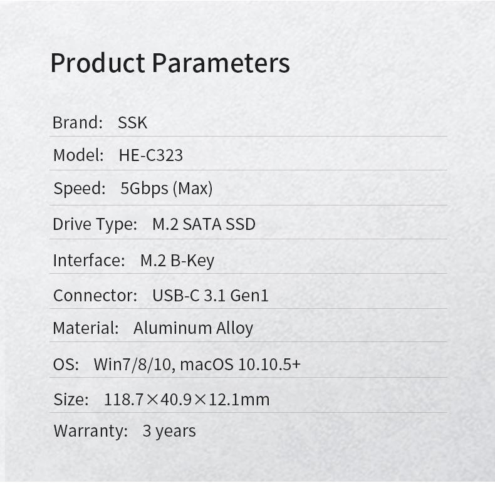495x483 pixels.
Task: Click the 3 years warranty value
Action: coord(169,431)
